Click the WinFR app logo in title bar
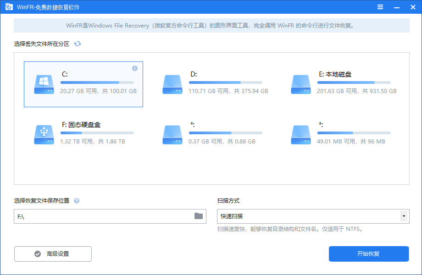 click(x=9, y=7)
